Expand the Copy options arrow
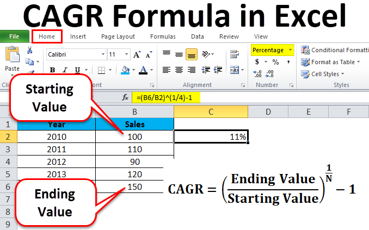 click(38, 62)
